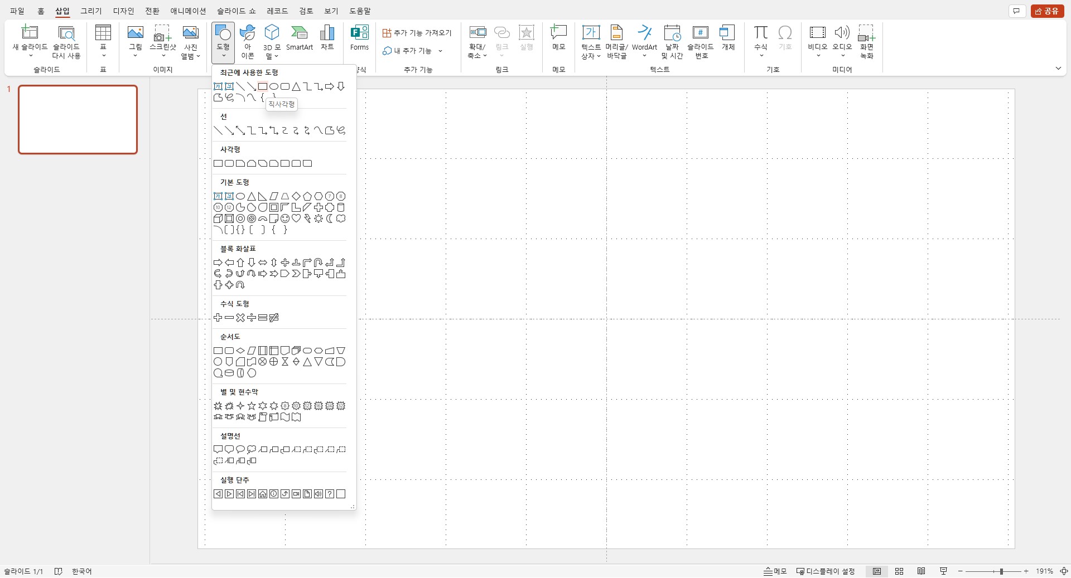Viewport: 1071px width, 578px height.
Task: Pick the oval in recently used shapes
Action: pyautogui.click(x=274, y=86)
